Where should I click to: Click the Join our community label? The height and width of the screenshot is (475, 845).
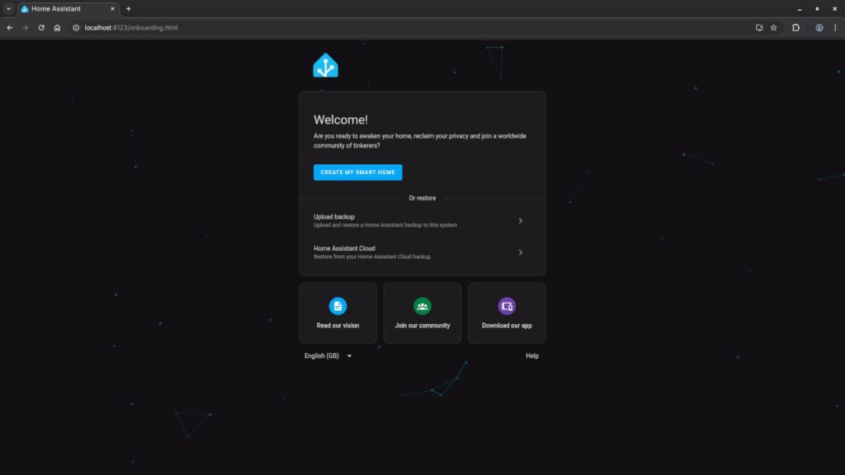(x=422, y=325)
